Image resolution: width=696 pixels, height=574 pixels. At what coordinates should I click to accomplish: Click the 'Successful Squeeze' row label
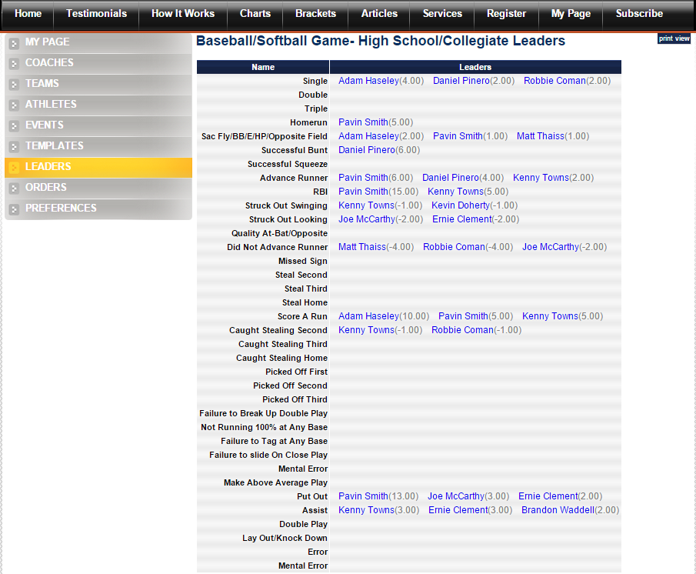click(x=288, y=164)
